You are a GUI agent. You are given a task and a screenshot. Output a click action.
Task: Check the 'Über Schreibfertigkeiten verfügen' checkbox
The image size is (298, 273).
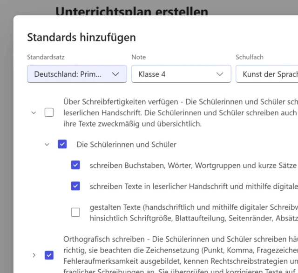tap(49, 113)
